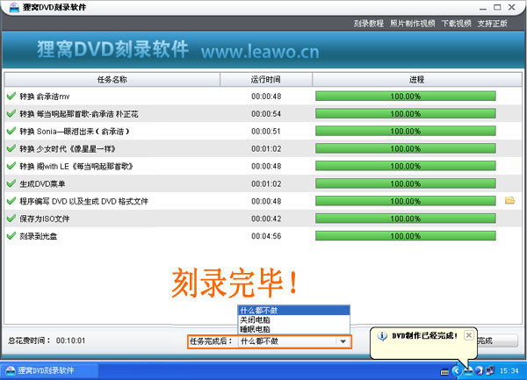Click the network computers tray icon
This screenshot has width=527, height=380.
(x=490, y=371)
